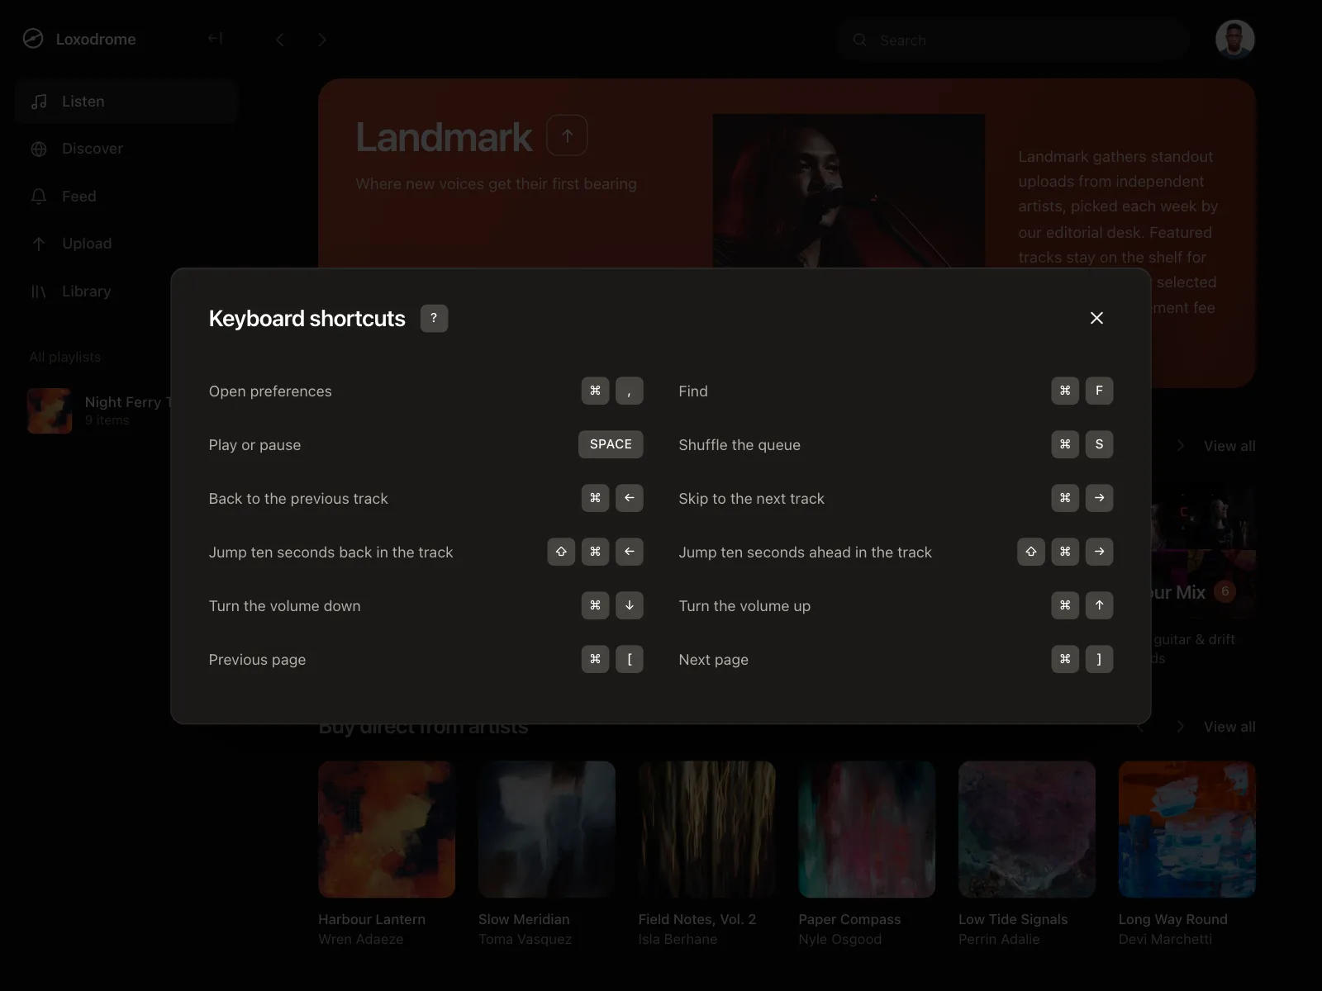This screenshot has height=991, width=1322.
Task: Click down arrow key cap for volume down
Action: point(630,605)
